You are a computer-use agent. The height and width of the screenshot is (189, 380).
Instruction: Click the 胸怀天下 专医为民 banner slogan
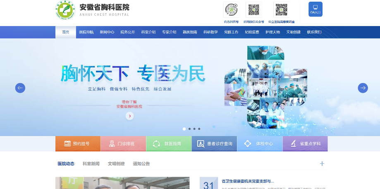(133, 73)
